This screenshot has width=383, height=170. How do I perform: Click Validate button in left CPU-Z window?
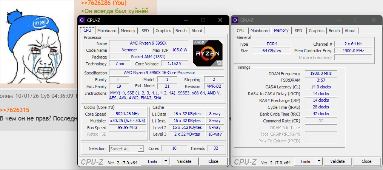pos(184,161)
